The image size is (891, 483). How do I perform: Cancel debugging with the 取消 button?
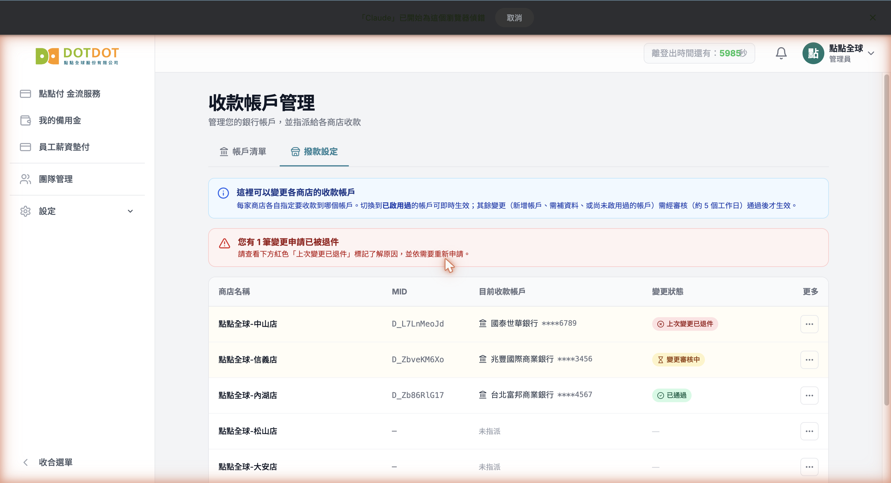point(514,18)
